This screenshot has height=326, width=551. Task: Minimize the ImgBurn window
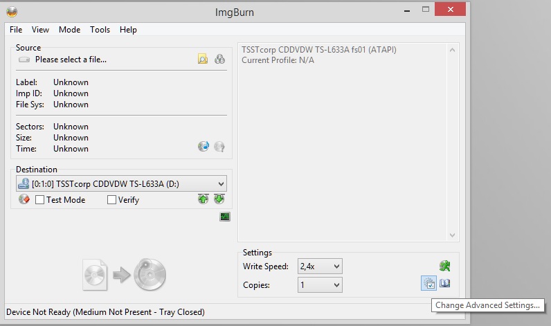(x=407, y=10)
